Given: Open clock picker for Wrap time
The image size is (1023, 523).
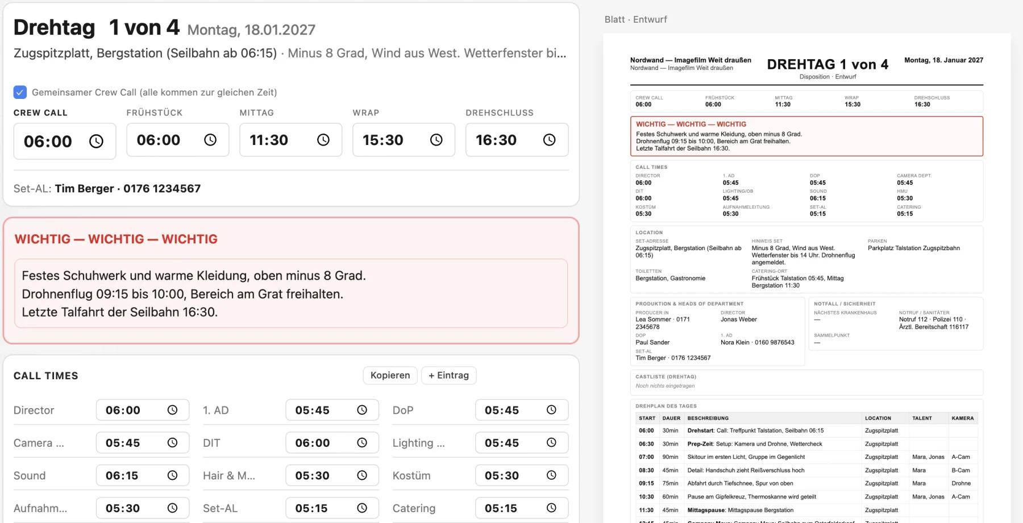Looking at the screenshot, I should 436,140.
